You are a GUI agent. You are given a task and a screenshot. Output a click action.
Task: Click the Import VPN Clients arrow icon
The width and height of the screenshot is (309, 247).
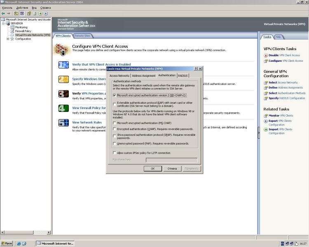(x=266, y=129)
